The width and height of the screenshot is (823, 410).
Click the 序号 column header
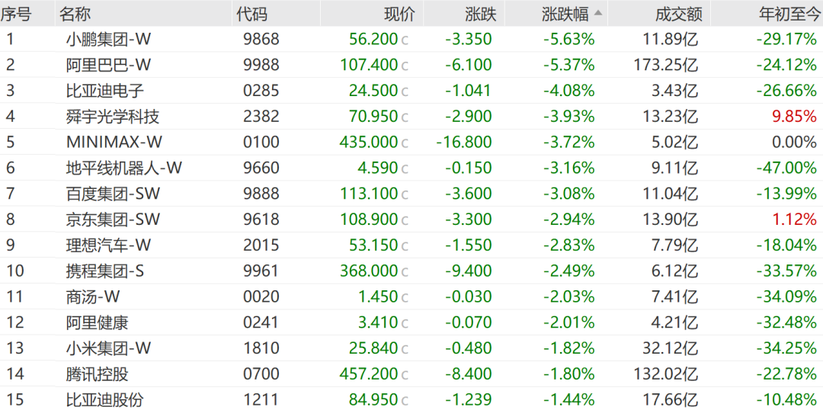16,14
